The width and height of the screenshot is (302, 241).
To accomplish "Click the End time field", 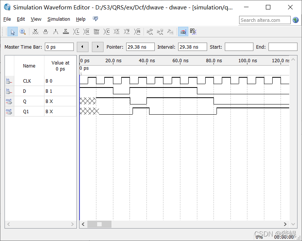I will point(283,47).
